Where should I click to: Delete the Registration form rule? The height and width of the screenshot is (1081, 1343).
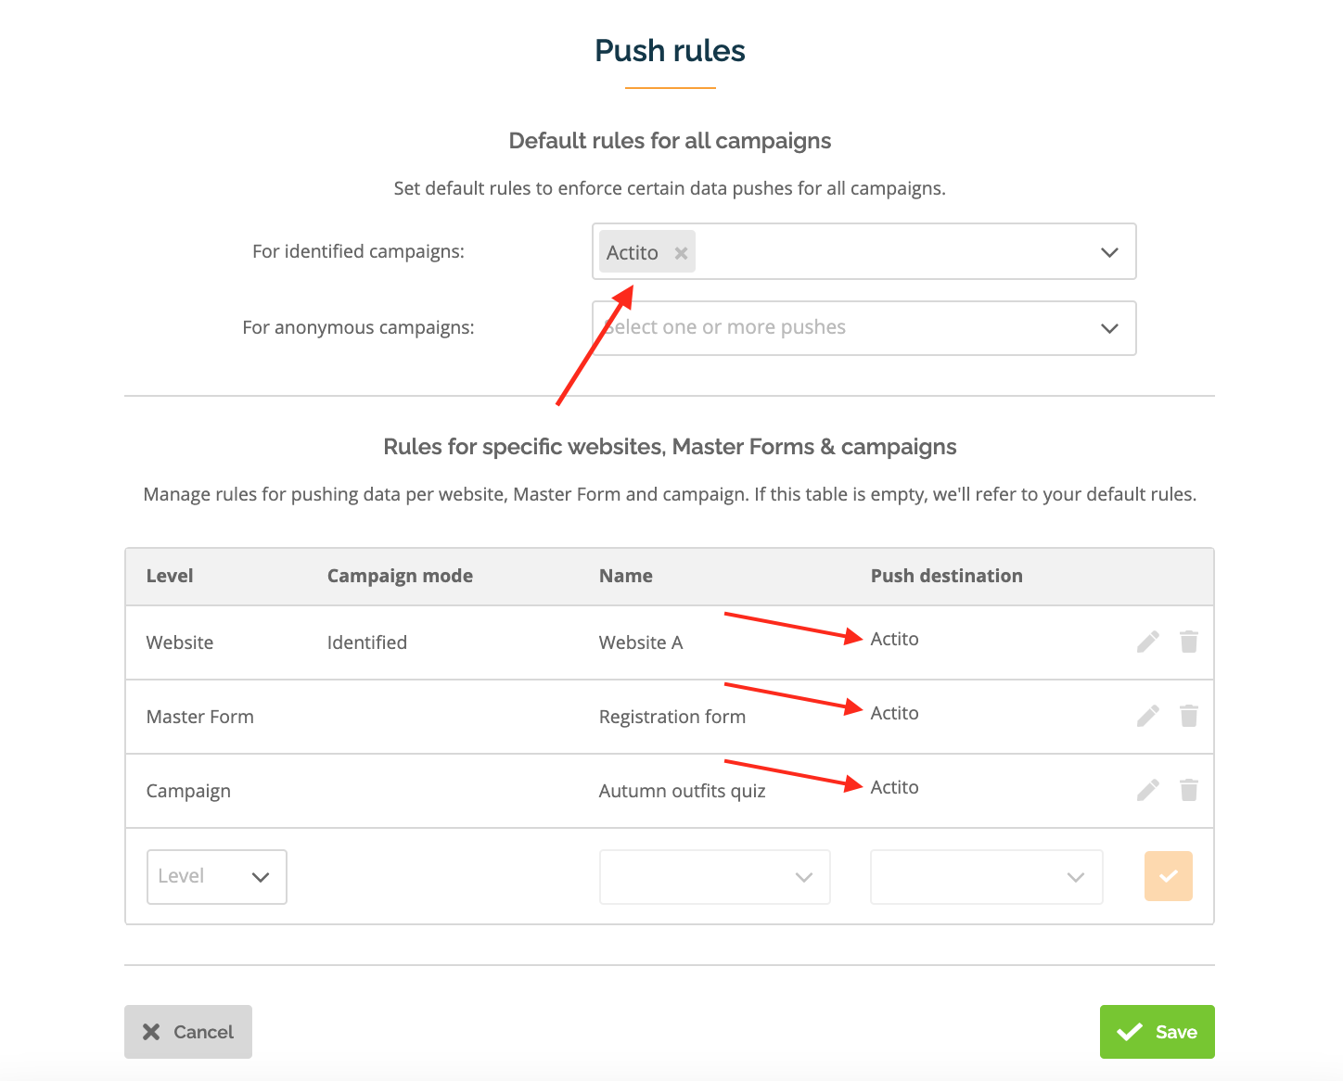(1189, 716)
